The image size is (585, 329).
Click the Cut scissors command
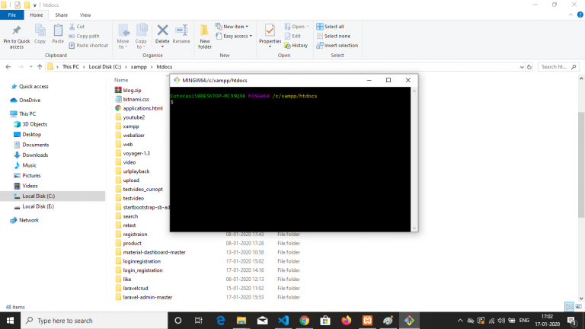pos(77,27)
